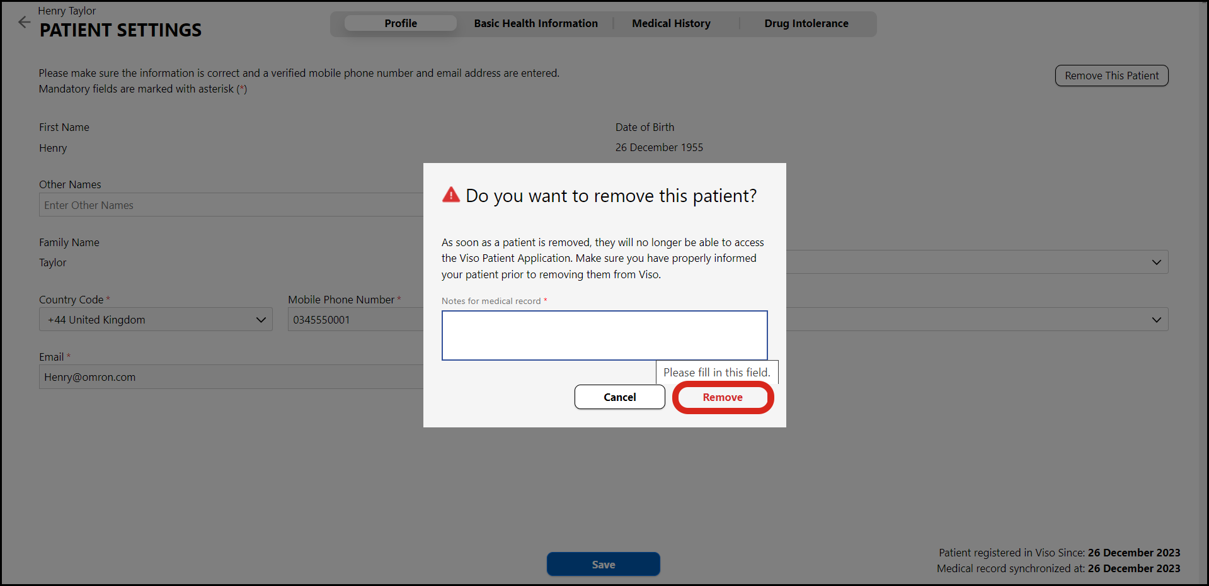Image resolution: width=1209 pixels, height=586 pixels.
Task: Focus the Notes for medical record box
Action: (x=604, y=335)
